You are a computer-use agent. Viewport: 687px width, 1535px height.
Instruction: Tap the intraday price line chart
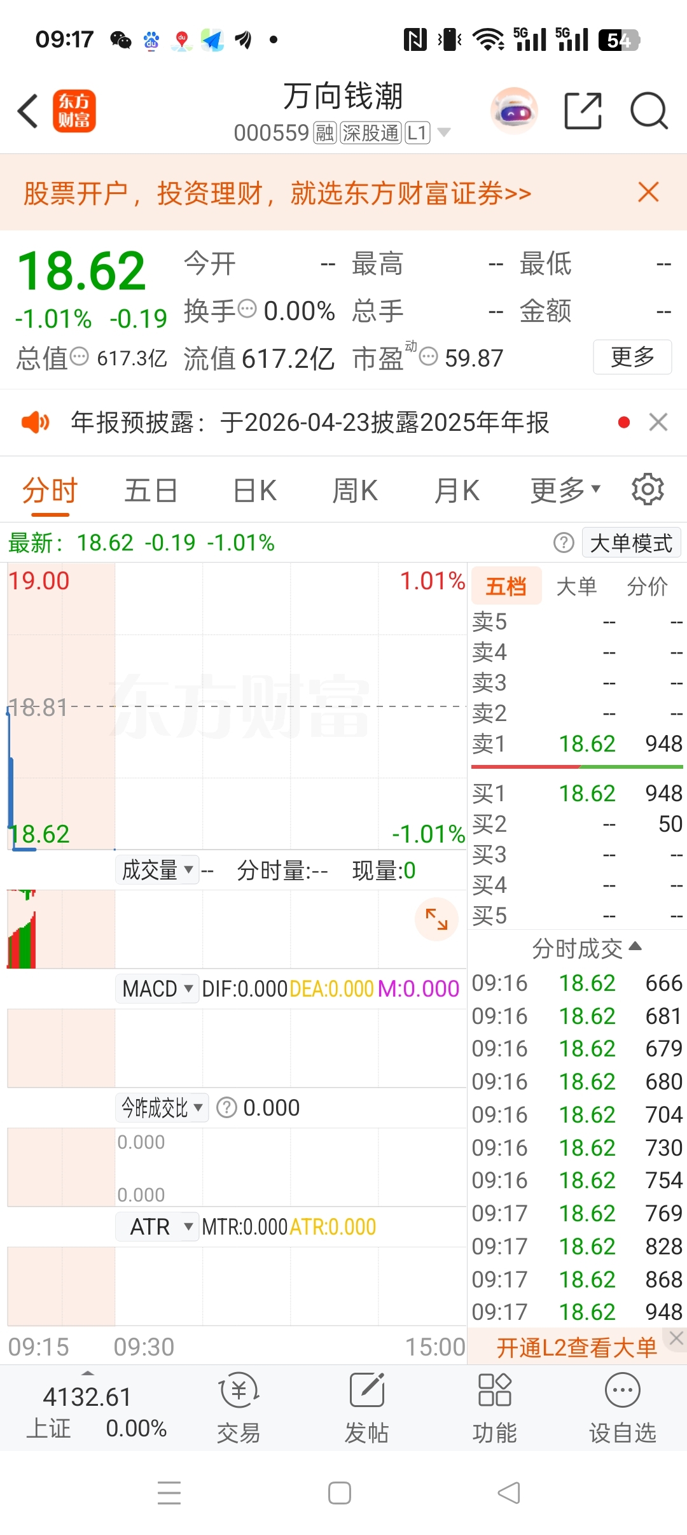click(237, 706)
